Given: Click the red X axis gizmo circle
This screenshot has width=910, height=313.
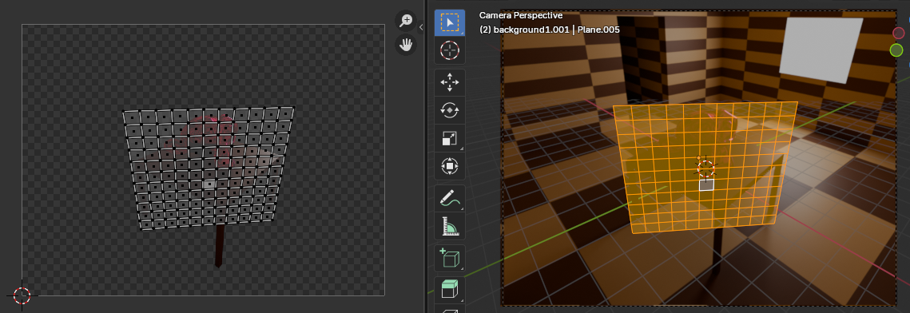Looking at the screenshot, I should pos(899,33).
